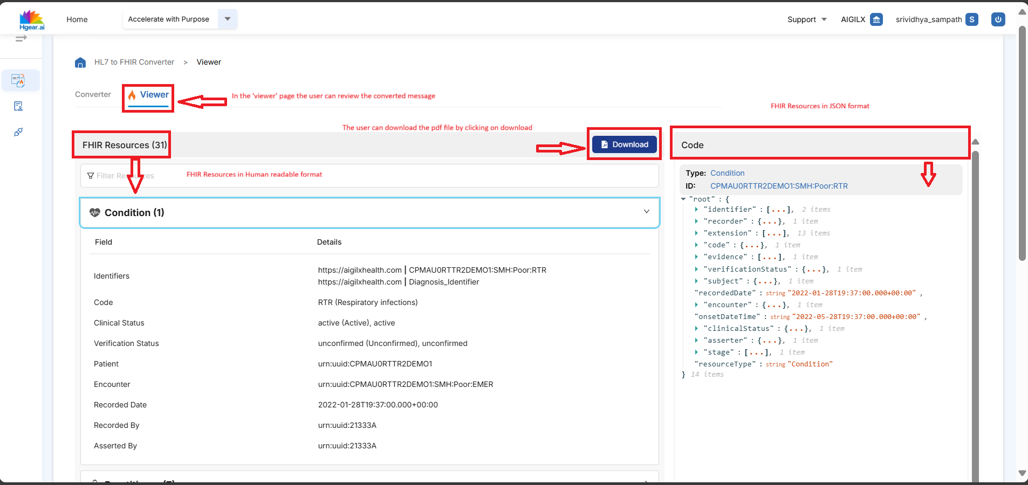This screenshot has width=1028, height=485.
Task: Click the Code panel vertical scrollbar
Action: 975,315
